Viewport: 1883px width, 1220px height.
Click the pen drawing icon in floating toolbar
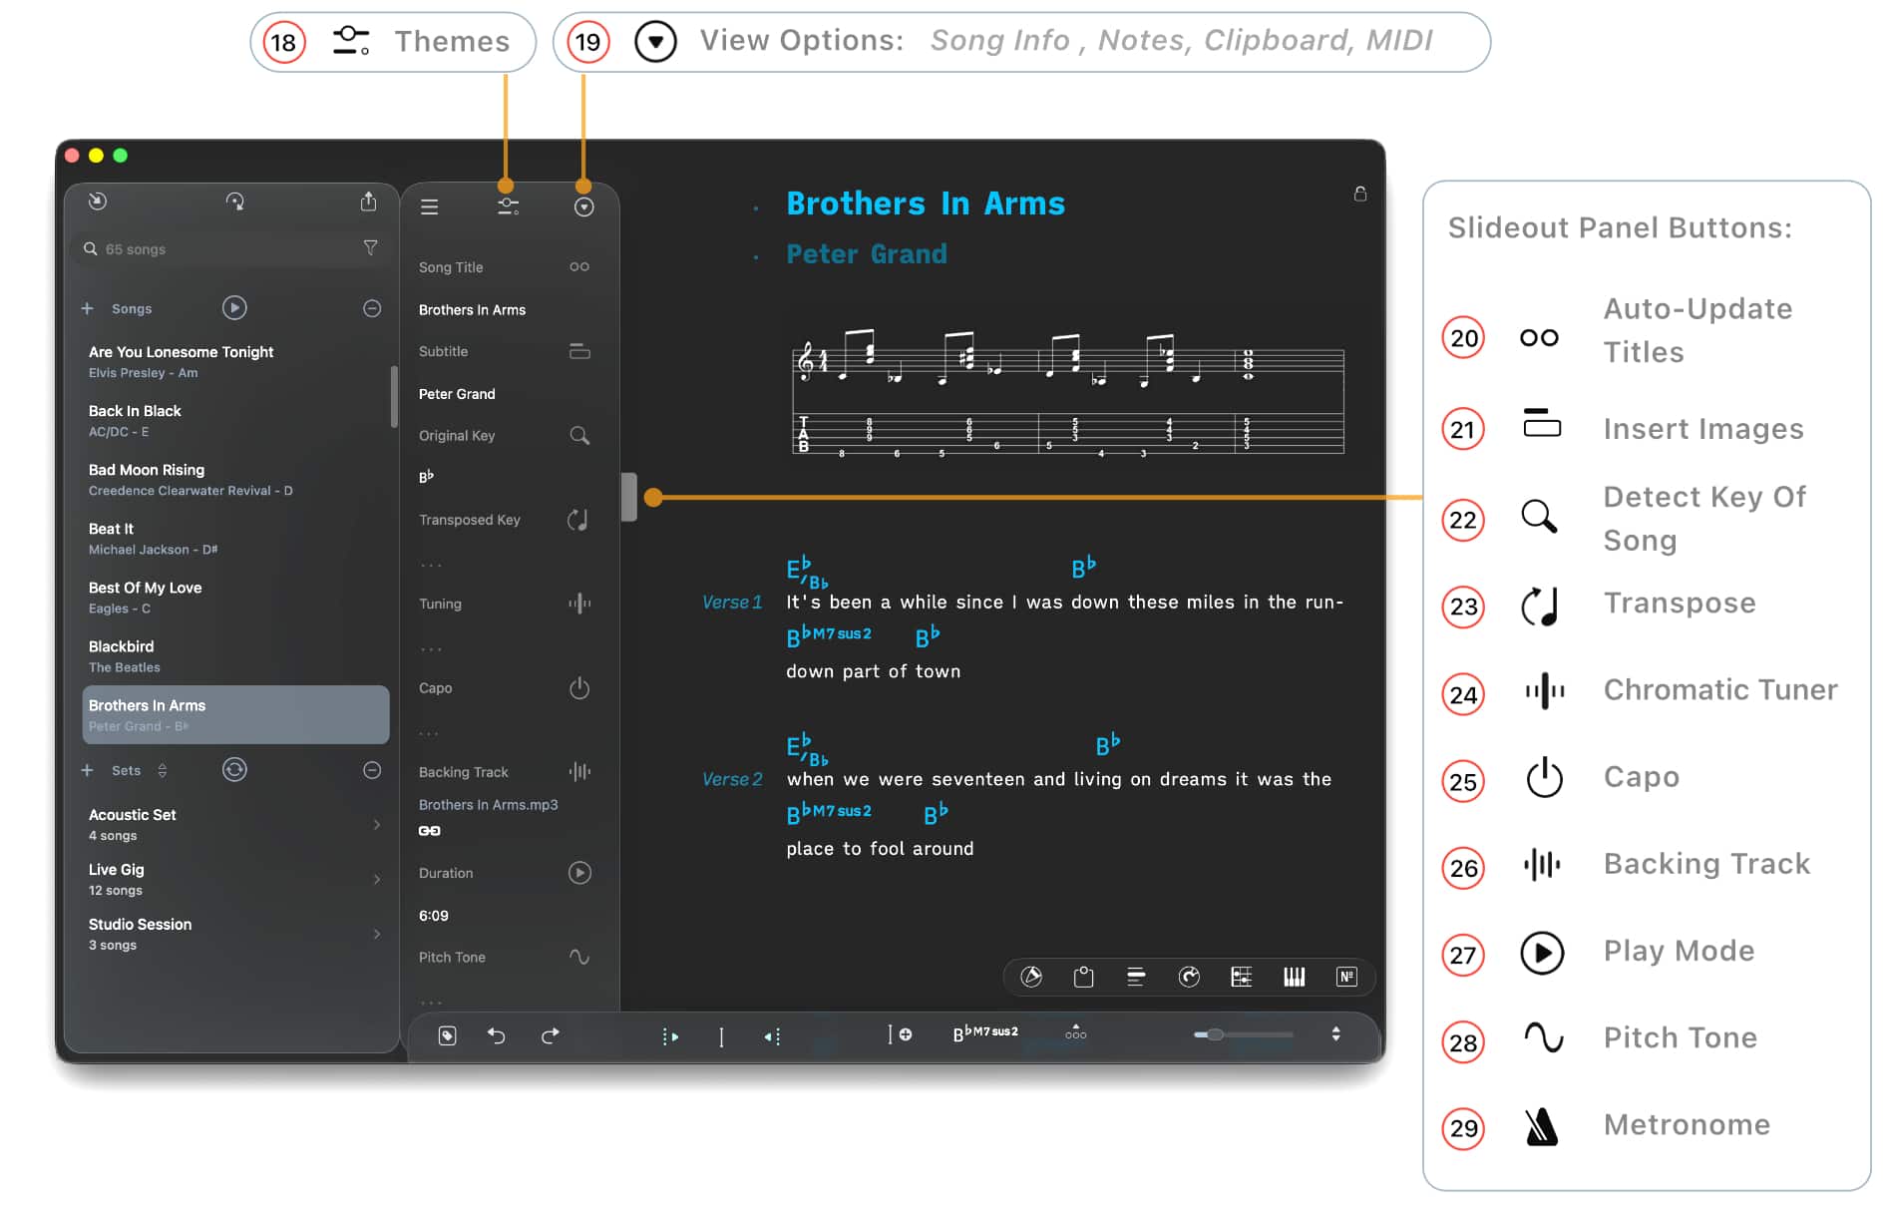tap(1031, 977)
